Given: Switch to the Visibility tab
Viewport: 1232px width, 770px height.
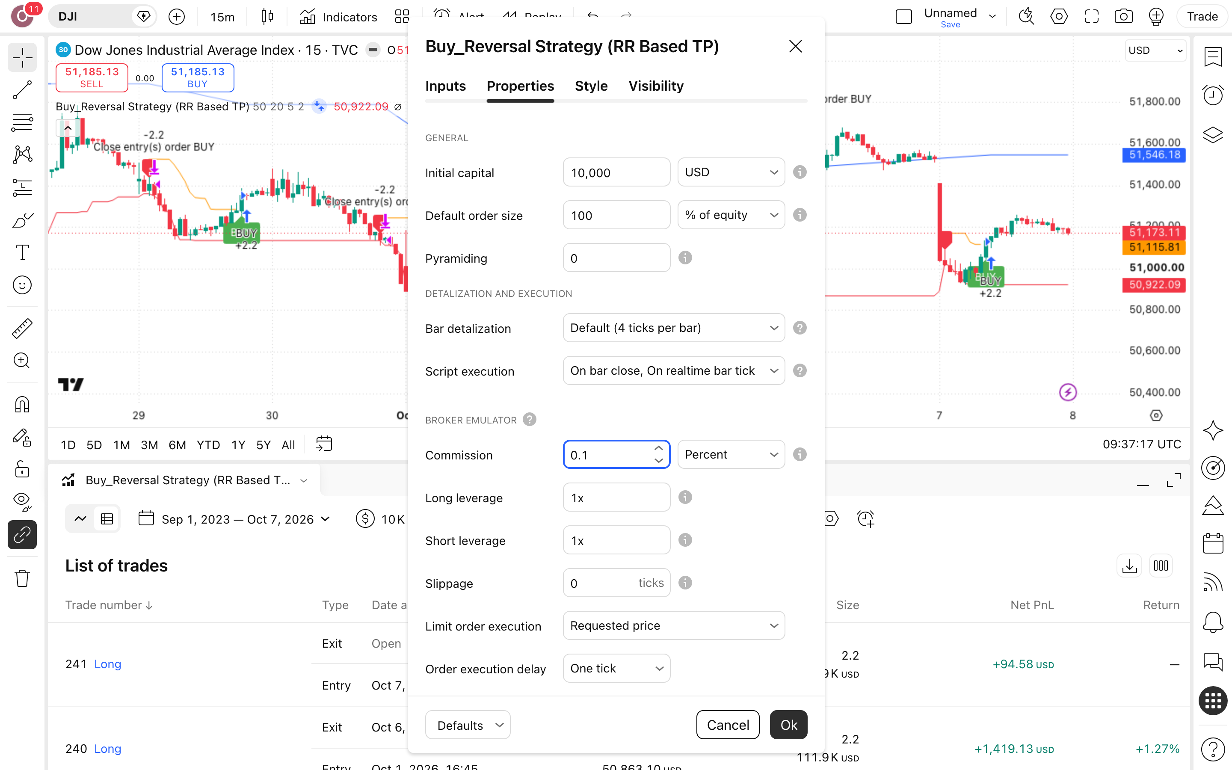Looking at the screenshot, I should click(x=656, y=86).
